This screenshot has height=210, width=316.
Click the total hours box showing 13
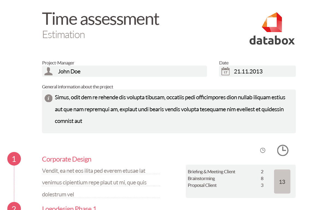pos(282,181)
